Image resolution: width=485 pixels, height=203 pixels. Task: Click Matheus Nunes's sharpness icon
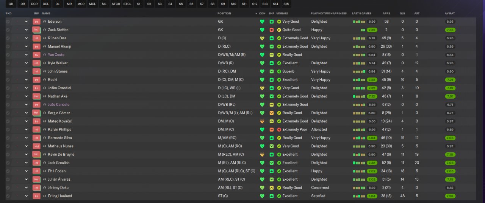pyautogui.click(x=272, y=146)
